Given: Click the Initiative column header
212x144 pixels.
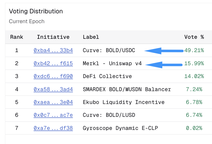Looking at the screenshot, I should click(x=53, y=37).
